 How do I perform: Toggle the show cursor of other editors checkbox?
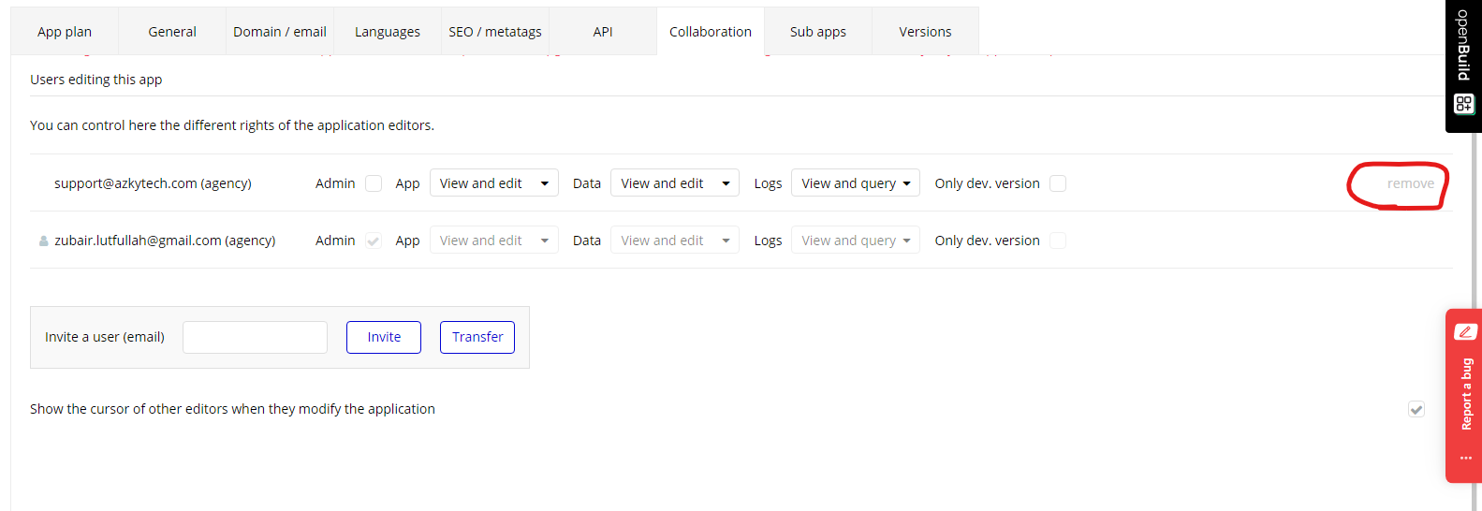[x=1416, y=409]
